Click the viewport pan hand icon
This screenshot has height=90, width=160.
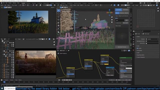pos(112,19)
